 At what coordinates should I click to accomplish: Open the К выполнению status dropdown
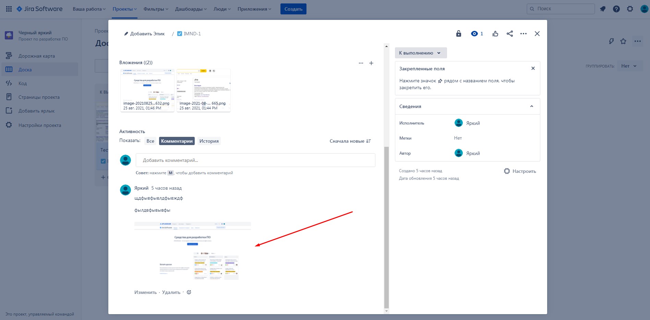click(421, 53)
